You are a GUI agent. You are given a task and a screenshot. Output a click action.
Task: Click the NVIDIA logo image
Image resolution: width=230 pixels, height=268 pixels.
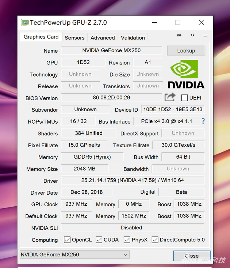click(186, 74)
